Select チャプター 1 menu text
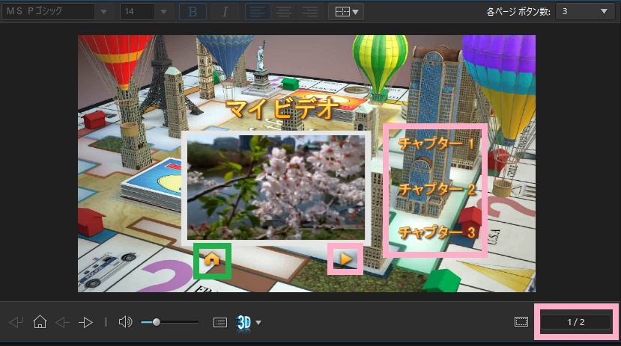Viewport: 621px width, 346px height. pyautogui.click(x=437, y=143)
